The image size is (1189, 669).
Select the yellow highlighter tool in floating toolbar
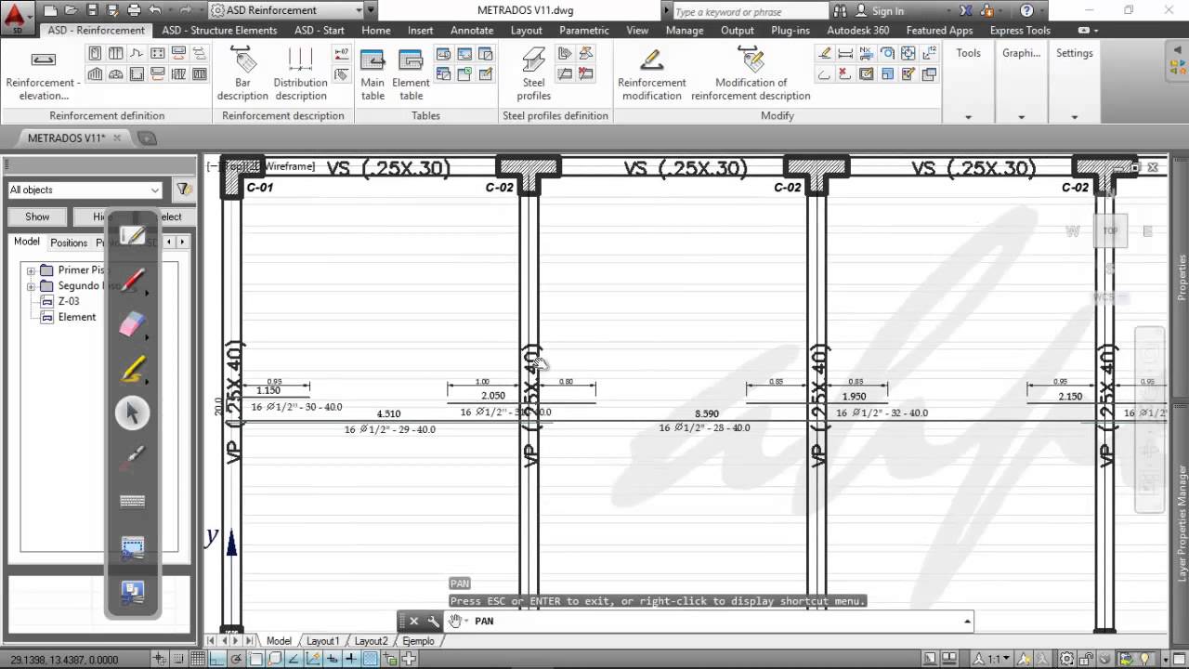point(133,369)
